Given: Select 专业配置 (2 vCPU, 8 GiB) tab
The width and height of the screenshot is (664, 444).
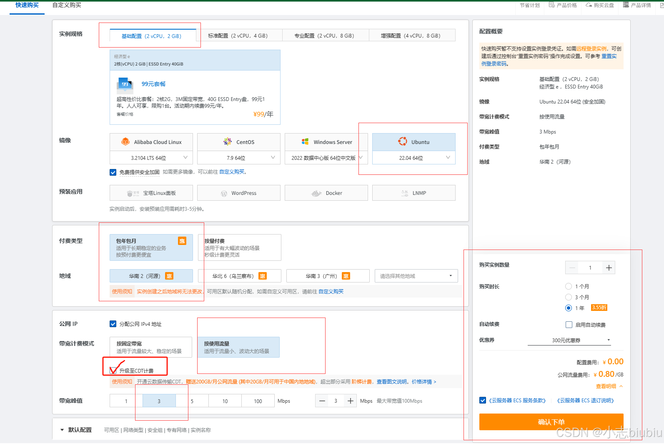Looking at the screenshot, I should point(326,35).
